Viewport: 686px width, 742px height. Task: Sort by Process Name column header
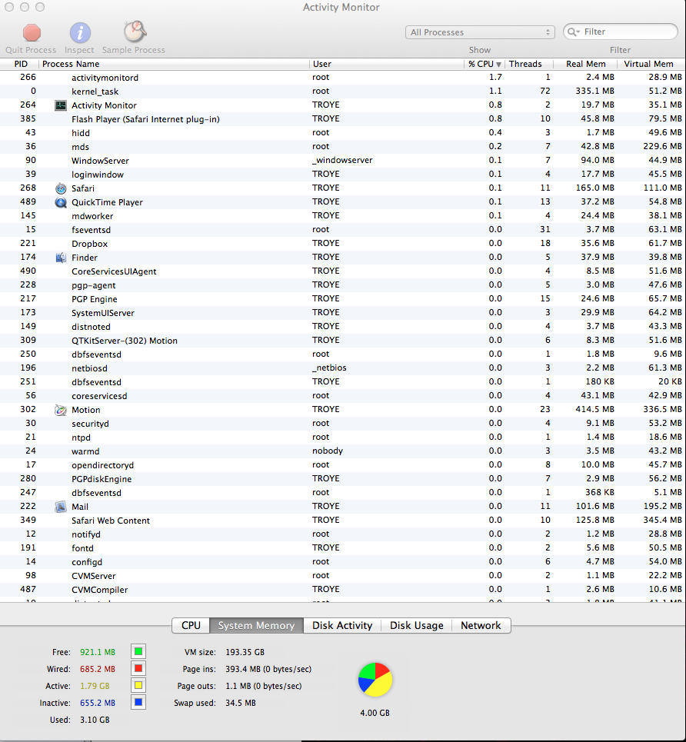(174, 64)
